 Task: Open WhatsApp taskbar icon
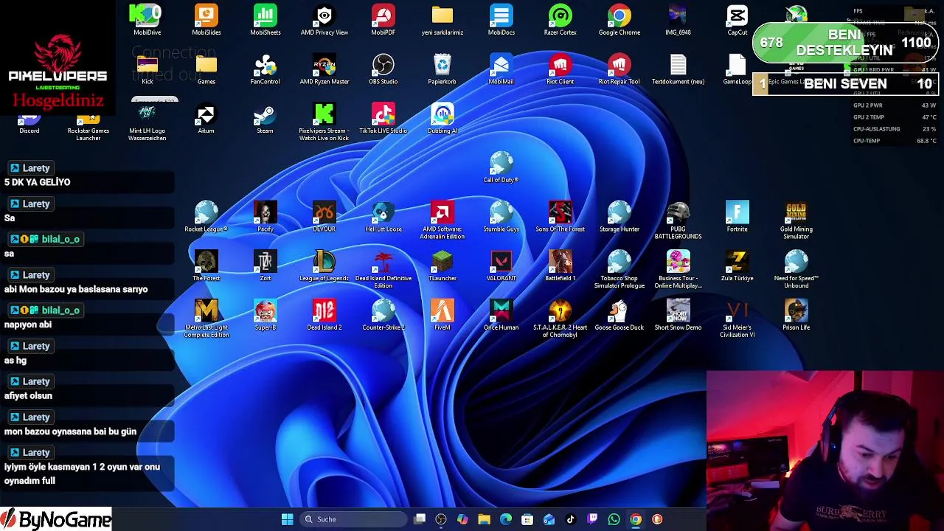click(614, 519)
